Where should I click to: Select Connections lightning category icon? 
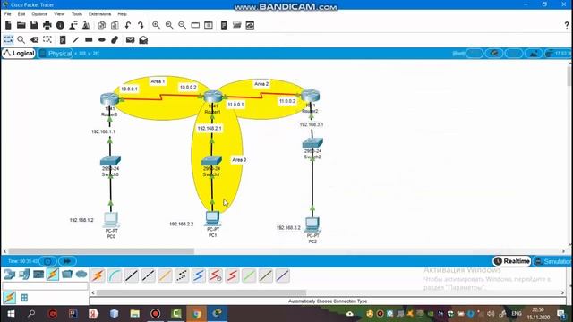(x=53, y=275)
